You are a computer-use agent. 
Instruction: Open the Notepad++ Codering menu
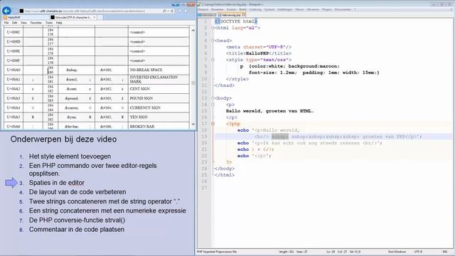click(255, 9)
